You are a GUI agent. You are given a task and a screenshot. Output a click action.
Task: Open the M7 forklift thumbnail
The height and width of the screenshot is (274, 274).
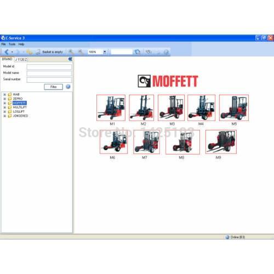click(146, 142)
